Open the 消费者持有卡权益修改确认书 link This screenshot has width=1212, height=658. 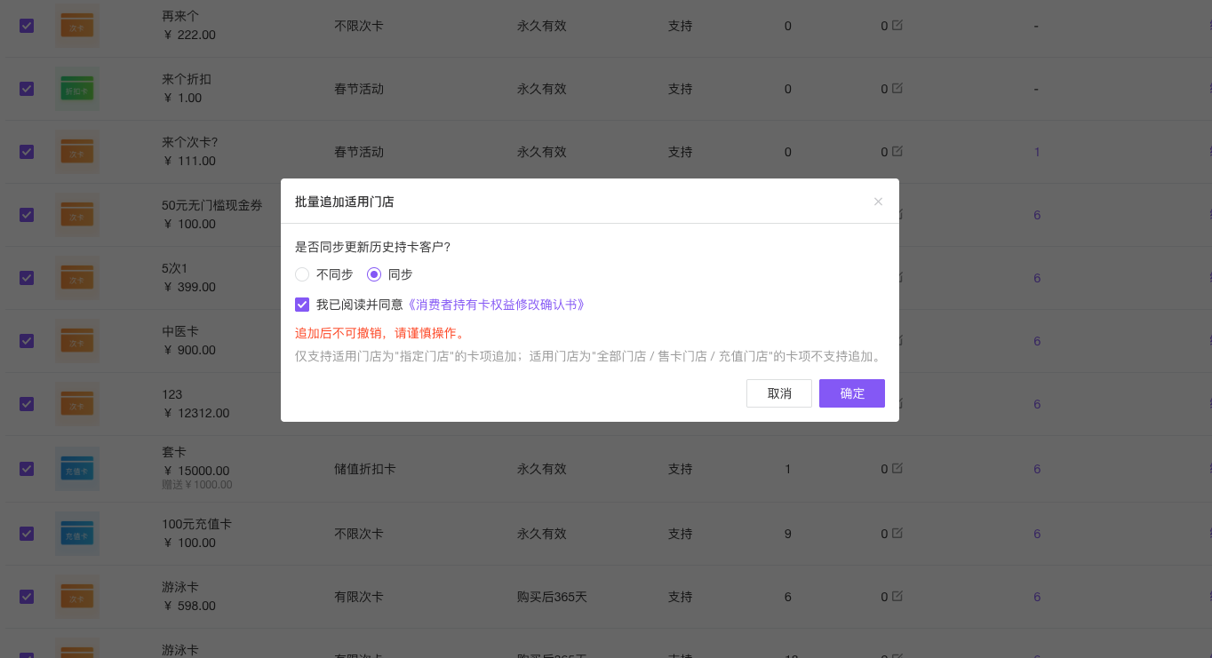[496, 305]
